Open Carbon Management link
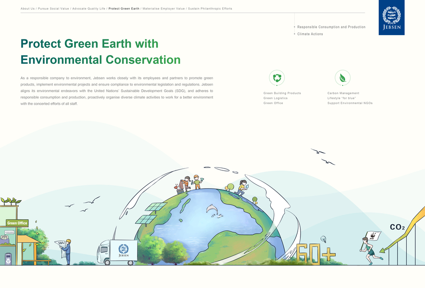The height and width of the screenshot is (288, 425). coord(343,93)
